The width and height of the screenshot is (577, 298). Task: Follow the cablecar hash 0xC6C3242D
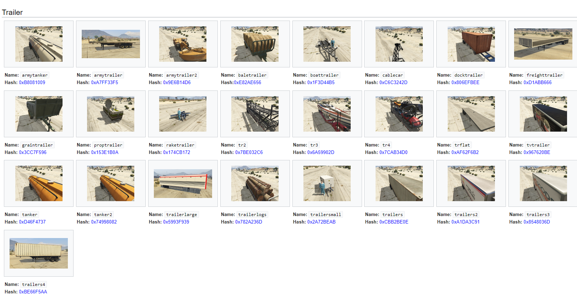tap(393, 83)
